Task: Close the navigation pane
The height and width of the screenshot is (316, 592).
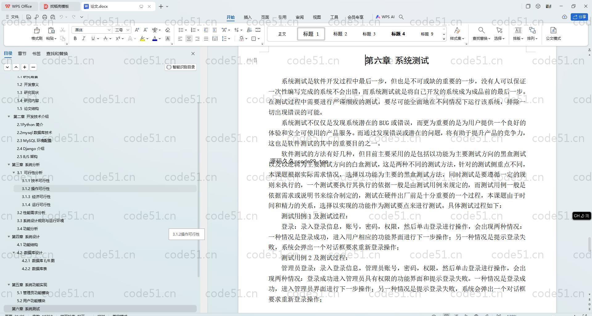Action: click(193, 54)
